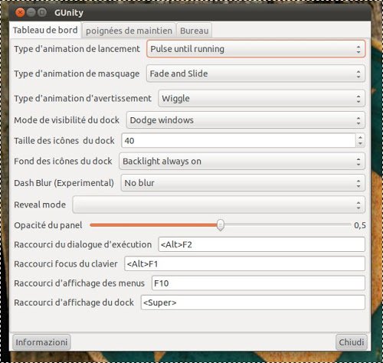Image resolution: width=383 pixels, height=363 pixels.
Task: Click the Raccourci d'affichage des menus label
Action: [x=79, y=283]
